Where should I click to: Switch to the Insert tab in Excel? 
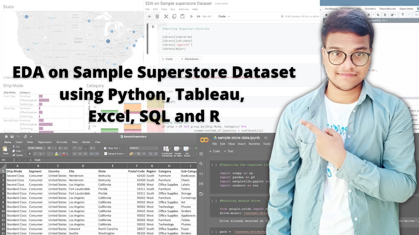(19, 142)
